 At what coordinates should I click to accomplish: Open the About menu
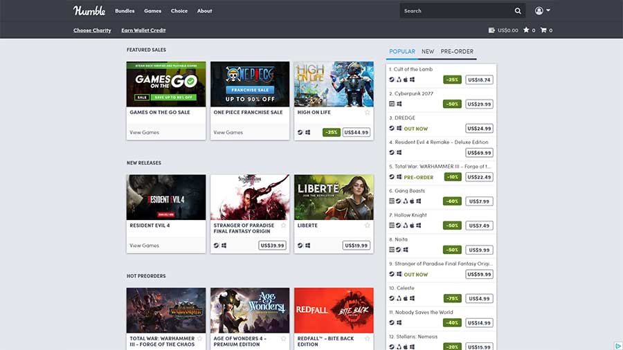pyautogui.click(x=205, y=11)
